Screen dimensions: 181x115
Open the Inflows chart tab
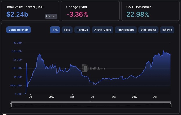(167, 30)
